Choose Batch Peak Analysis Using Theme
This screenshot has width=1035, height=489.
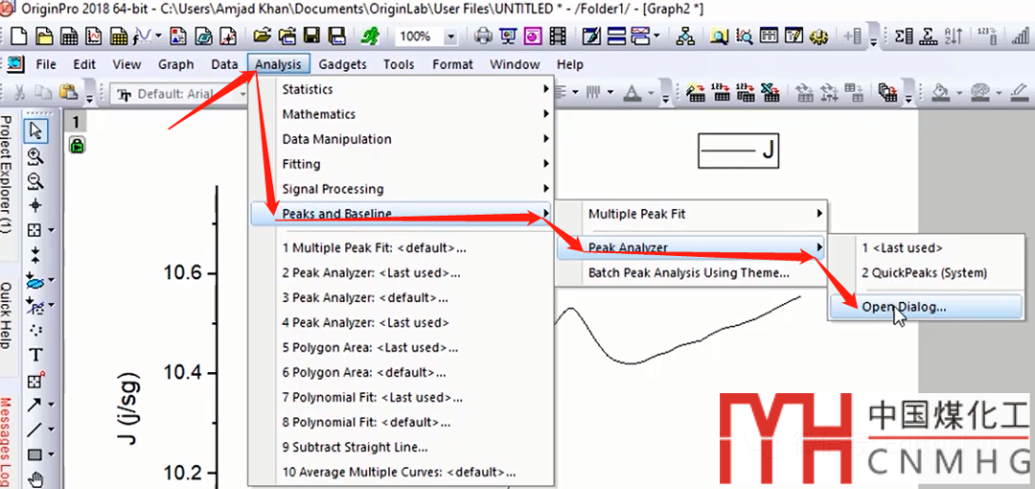click(x=688, y=272)
